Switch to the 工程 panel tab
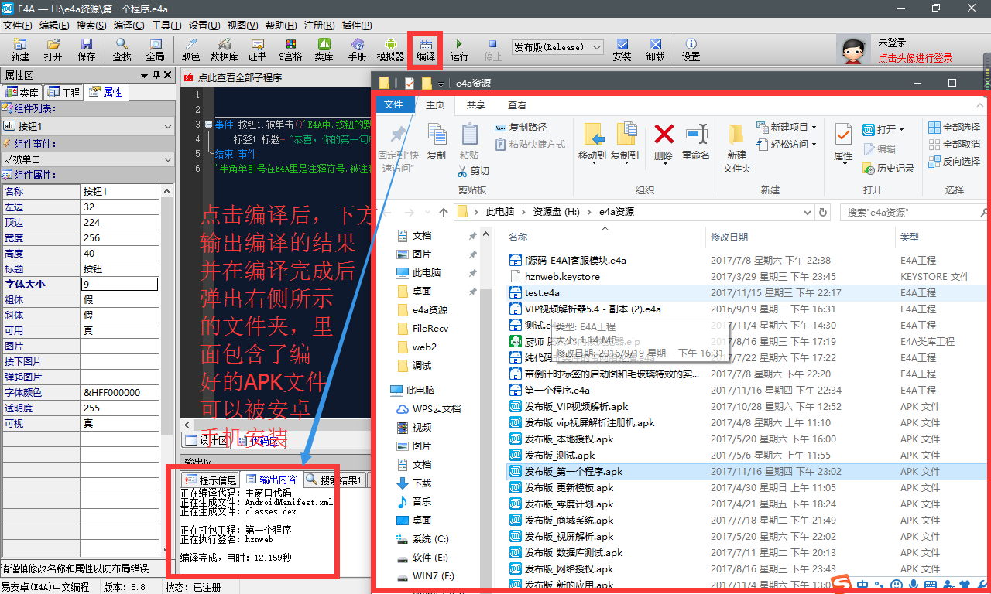991x594 pixels. [x=64, y=93]
